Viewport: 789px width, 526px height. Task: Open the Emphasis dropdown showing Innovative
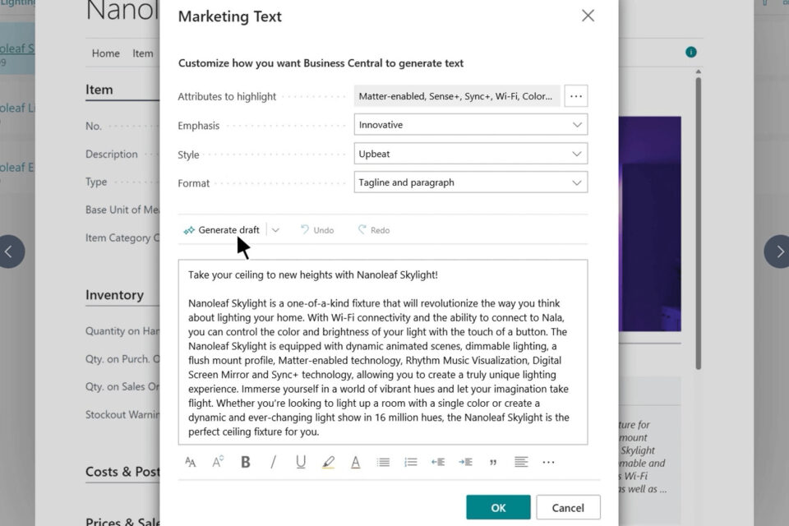pos(470,125)
